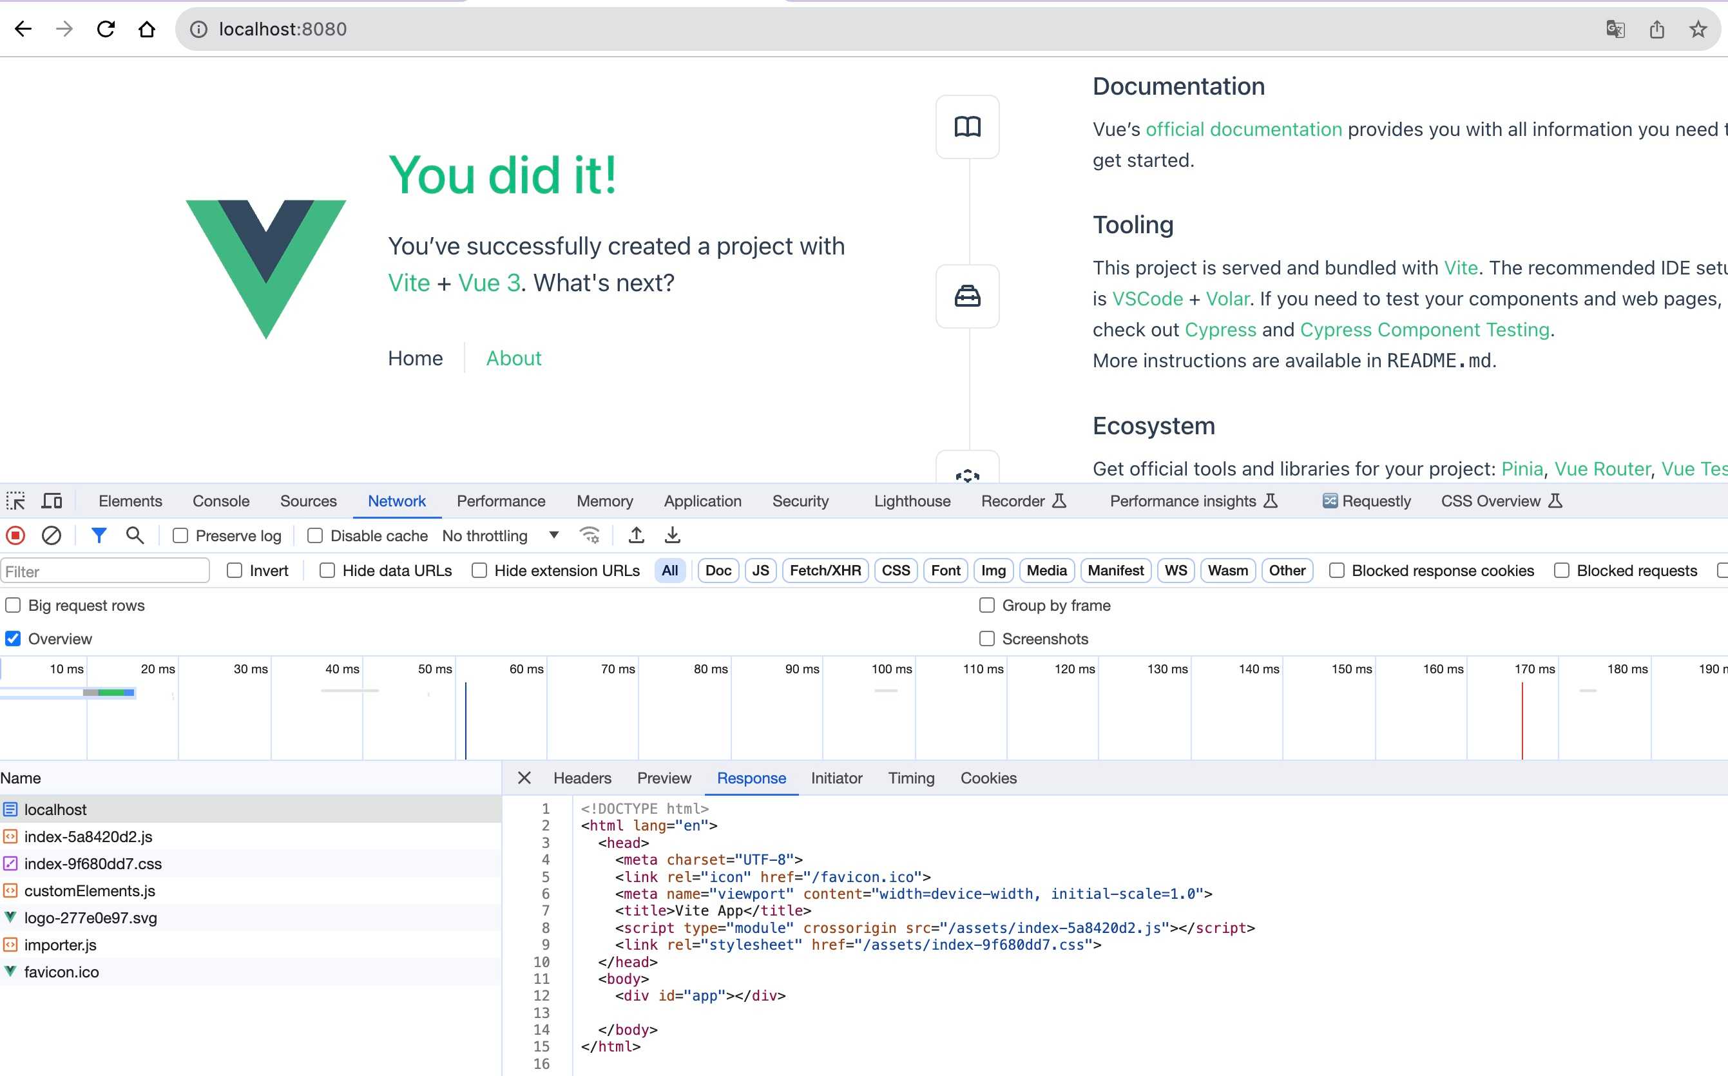Viewport: 1728px width, 1076px height.
Task: Toggle the Invert filter checkbox
Action: pos(235,571)
